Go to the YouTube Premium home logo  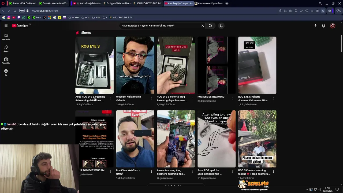coord(20,26)
